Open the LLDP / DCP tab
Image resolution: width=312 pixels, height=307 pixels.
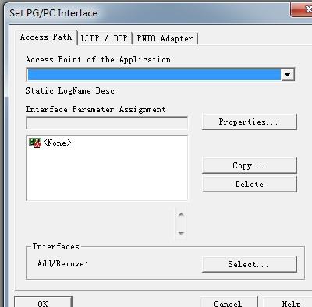coord(105,38)
